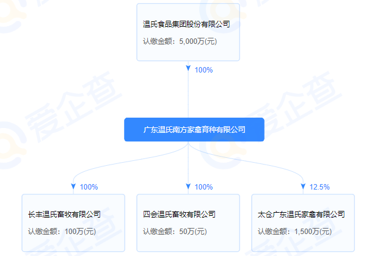
Task: Select the 12.5% shareholding label
Action: (x=320, y=187)
